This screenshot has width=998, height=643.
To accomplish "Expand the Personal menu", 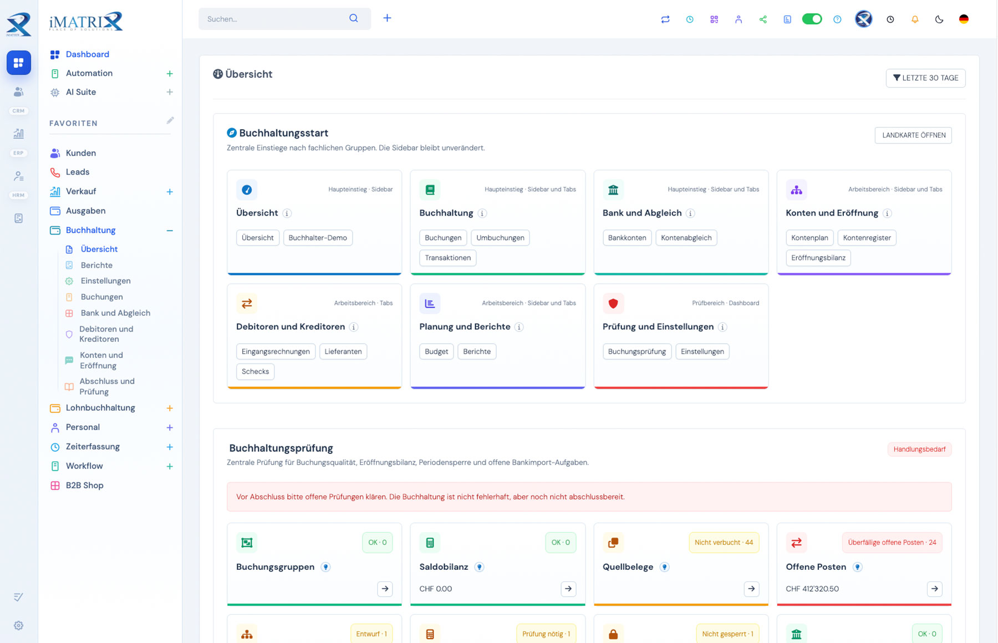I will tap(170, 427).
